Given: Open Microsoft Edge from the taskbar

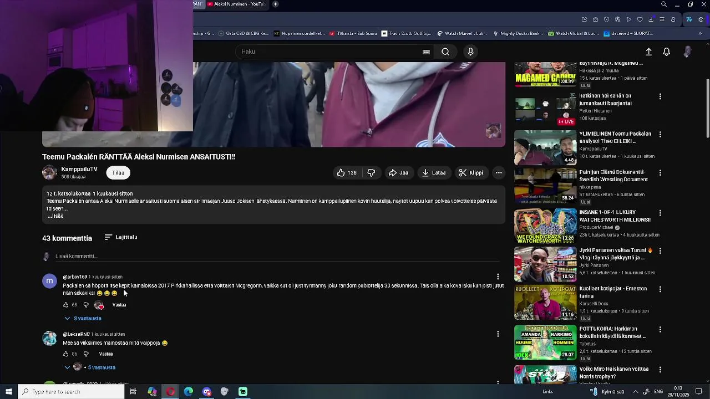Looking at the screenshot, I should 189,392.
